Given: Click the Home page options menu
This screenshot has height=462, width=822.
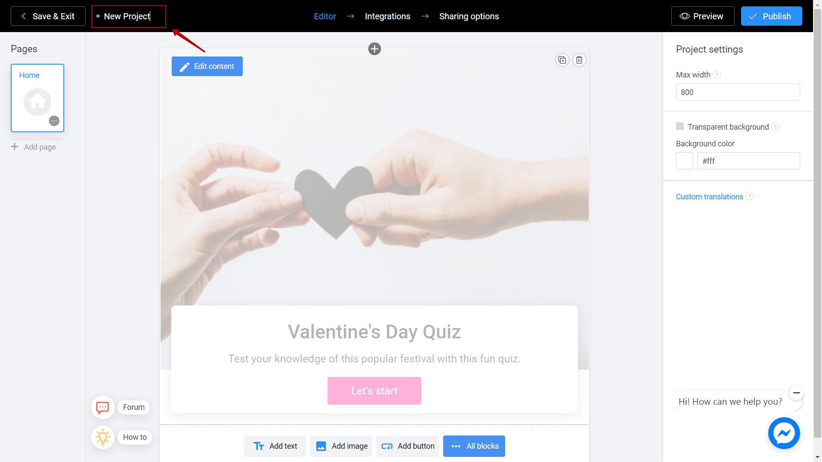Looking at the screenshot, I should 55,121.
